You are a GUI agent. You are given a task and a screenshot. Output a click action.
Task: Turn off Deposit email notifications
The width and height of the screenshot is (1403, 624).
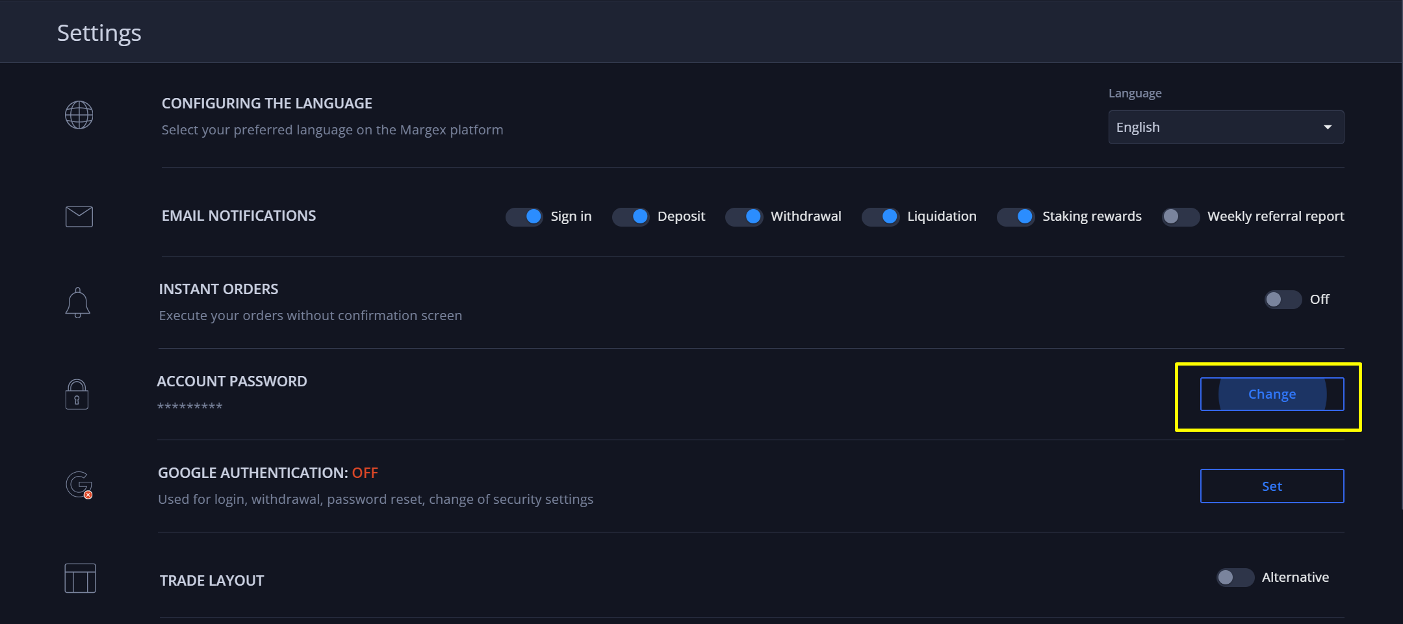pos(631,217)
